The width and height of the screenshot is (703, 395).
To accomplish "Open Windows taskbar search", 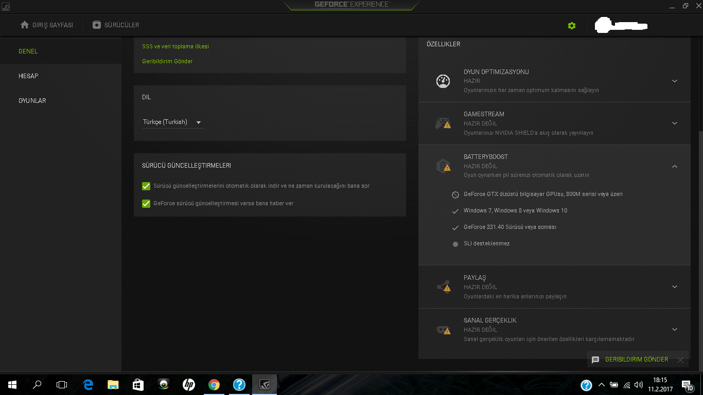I will coord(37,385).
